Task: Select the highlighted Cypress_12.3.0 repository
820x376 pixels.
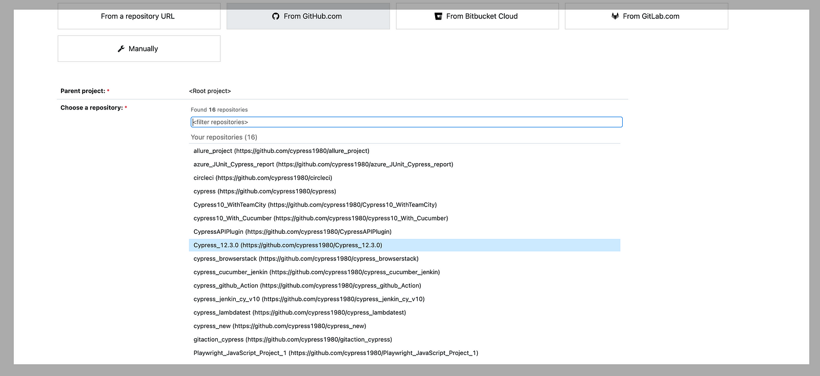Action: tap(288, 246)
